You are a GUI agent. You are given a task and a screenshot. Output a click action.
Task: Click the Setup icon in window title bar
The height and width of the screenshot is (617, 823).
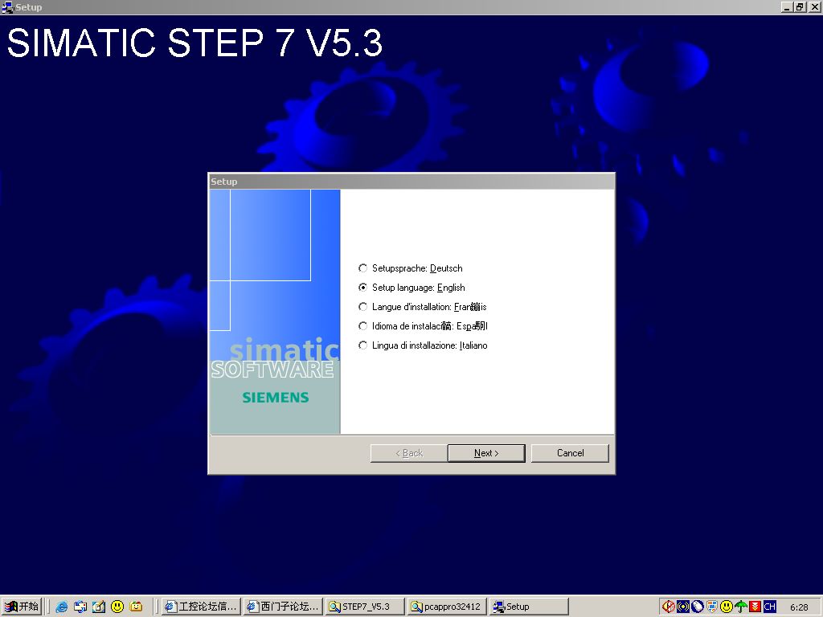[x=7, y=7]
